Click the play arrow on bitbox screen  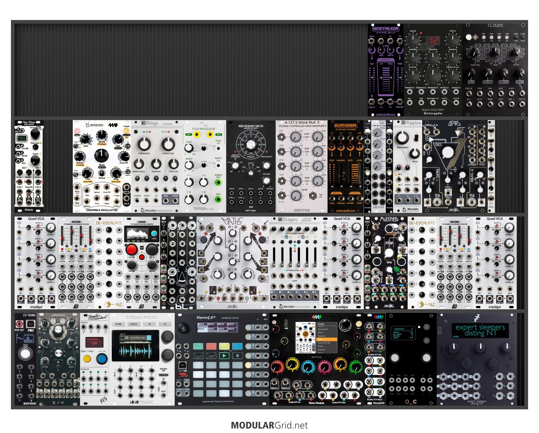click(x=149, y=338)
